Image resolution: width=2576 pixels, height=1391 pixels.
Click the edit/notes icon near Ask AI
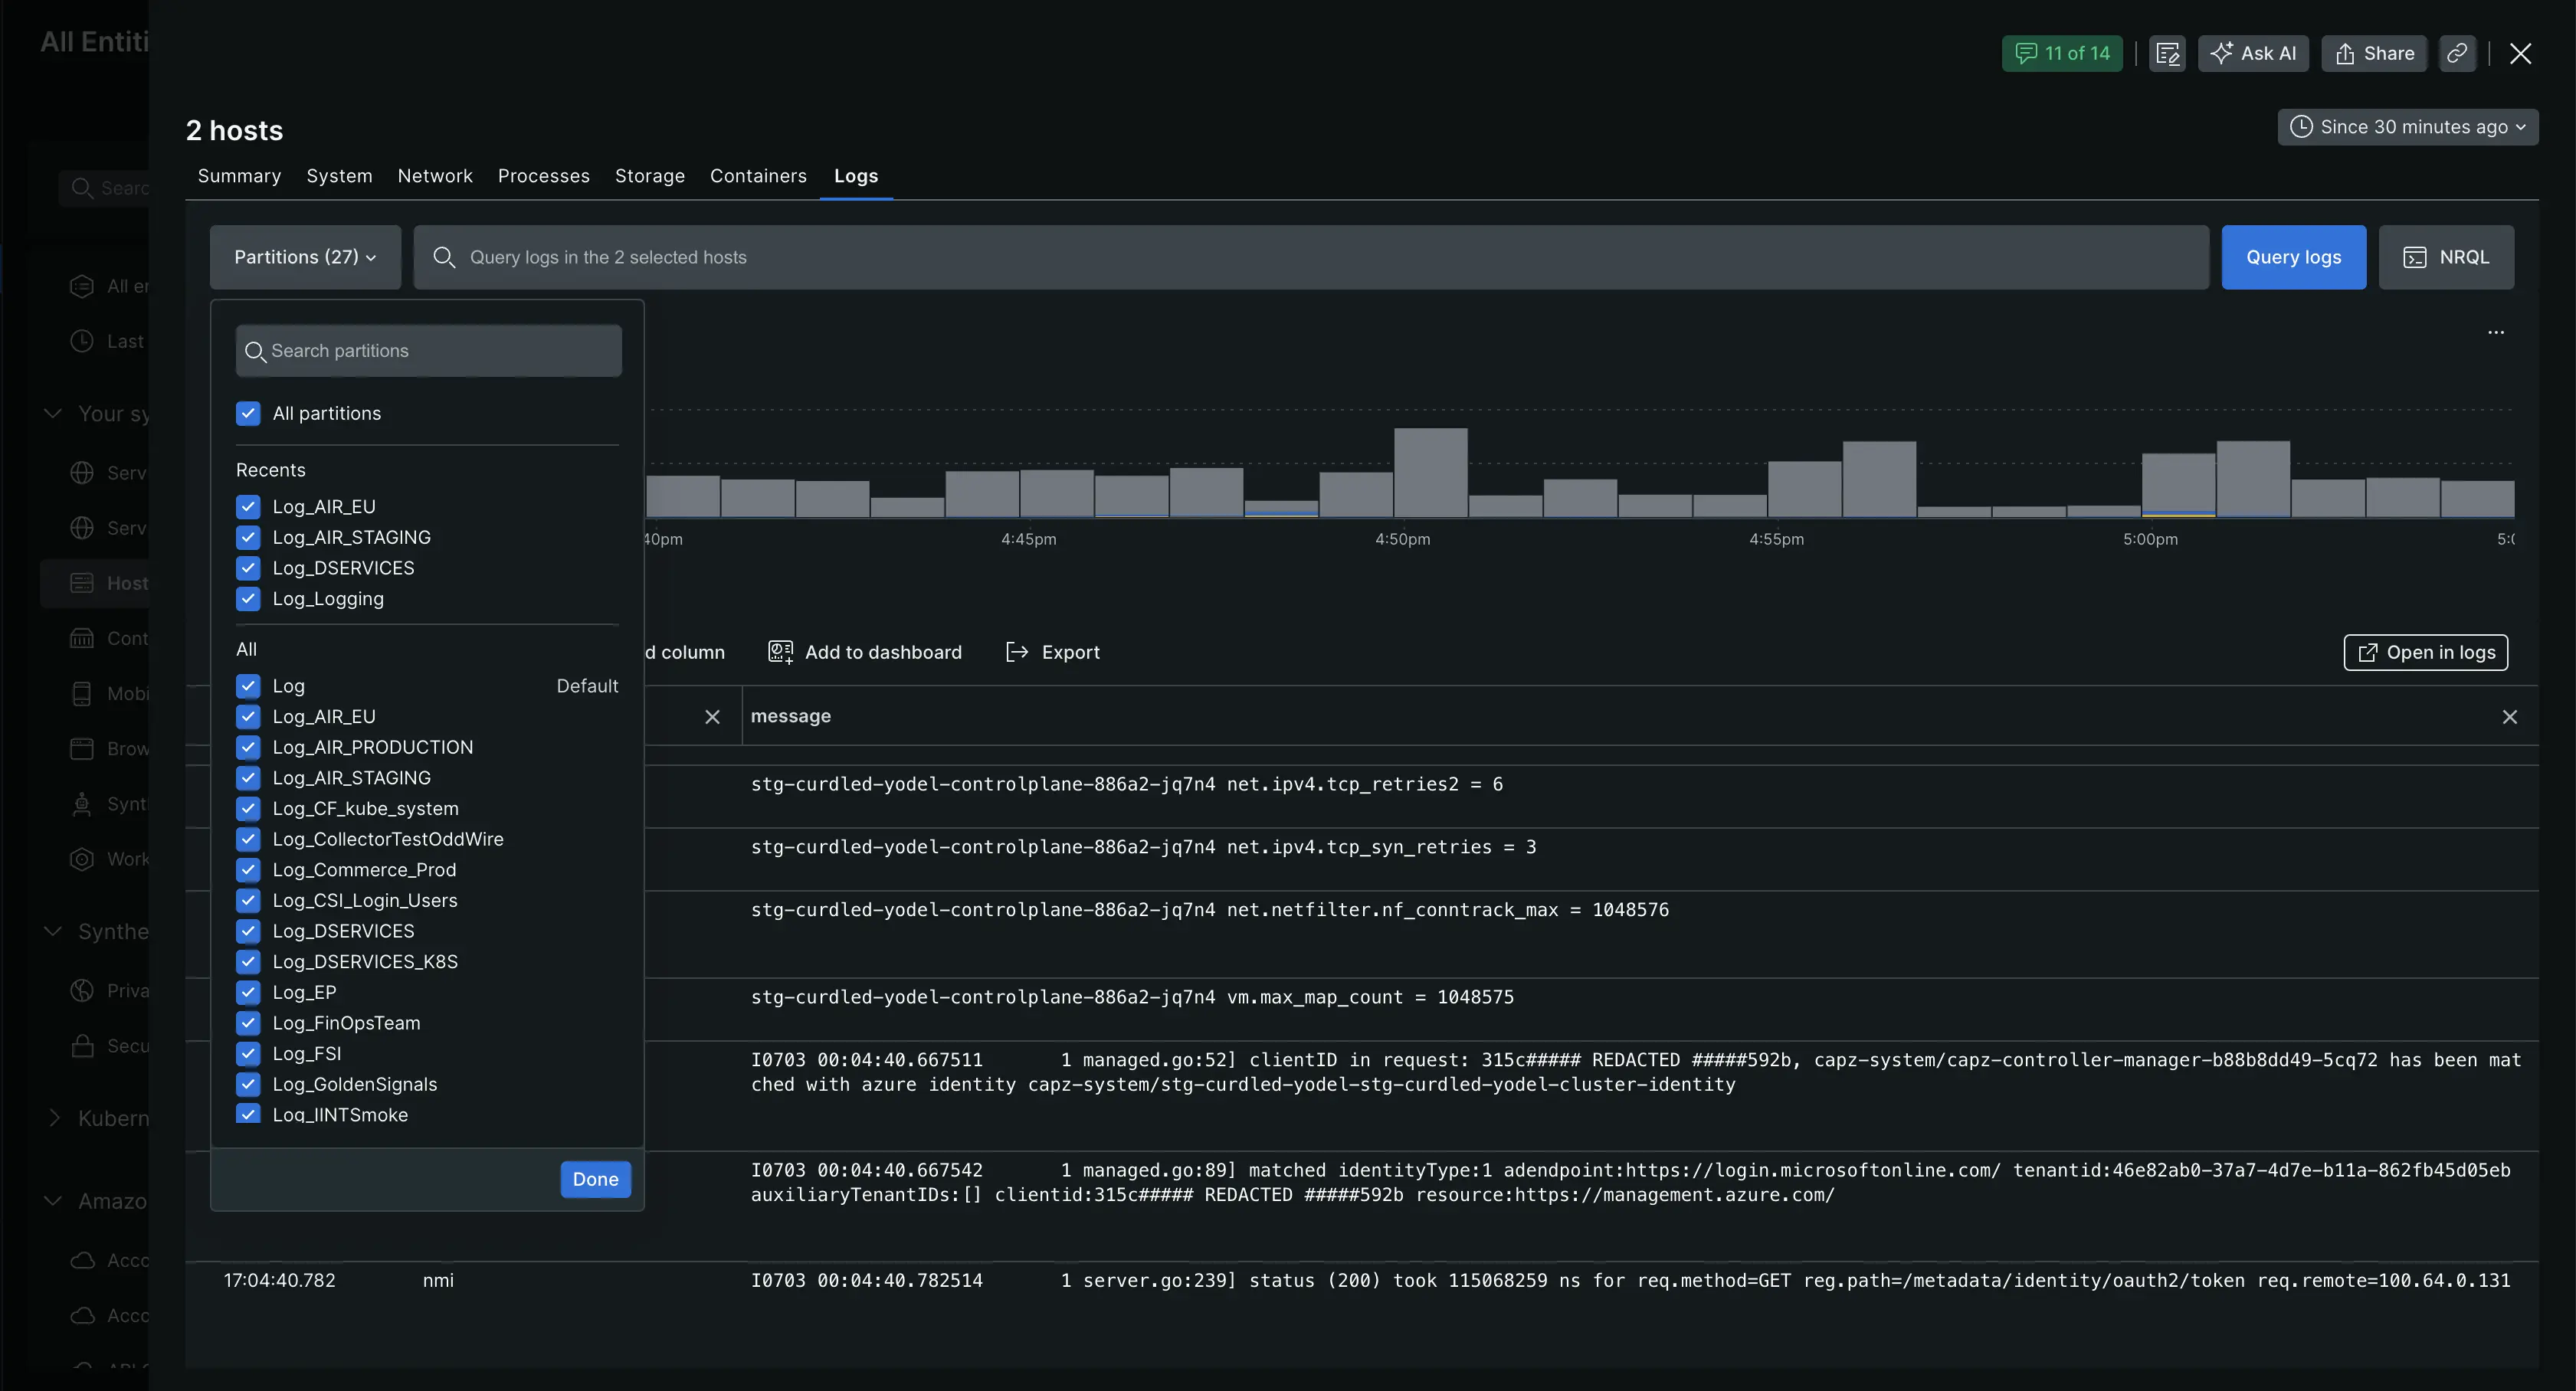click(x=2168, y=53)
